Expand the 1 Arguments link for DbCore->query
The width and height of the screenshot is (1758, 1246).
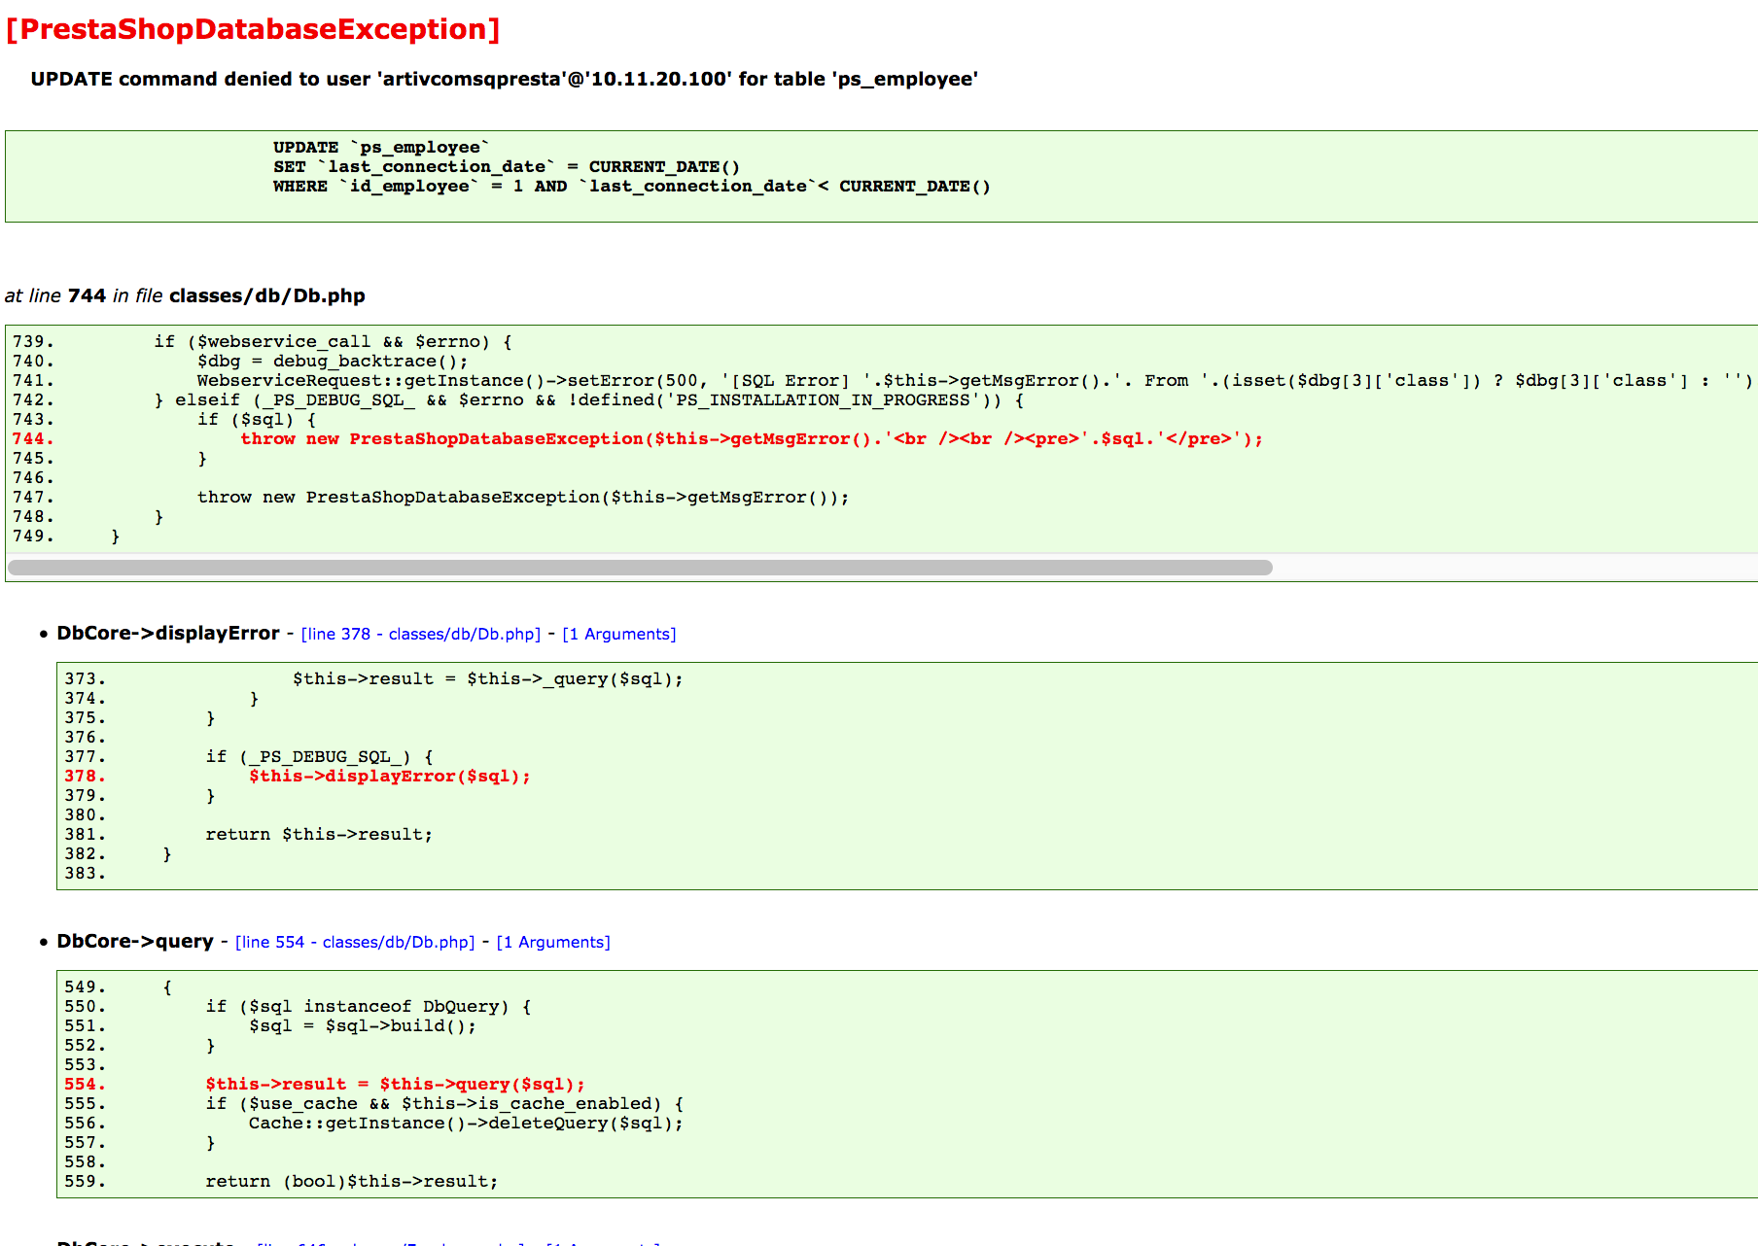click(x=553, y=942)
